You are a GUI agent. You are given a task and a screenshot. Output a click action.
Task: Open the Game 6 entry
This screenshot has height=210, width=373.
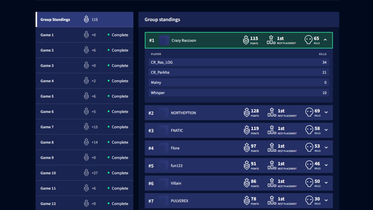click(x=84, y=111)
